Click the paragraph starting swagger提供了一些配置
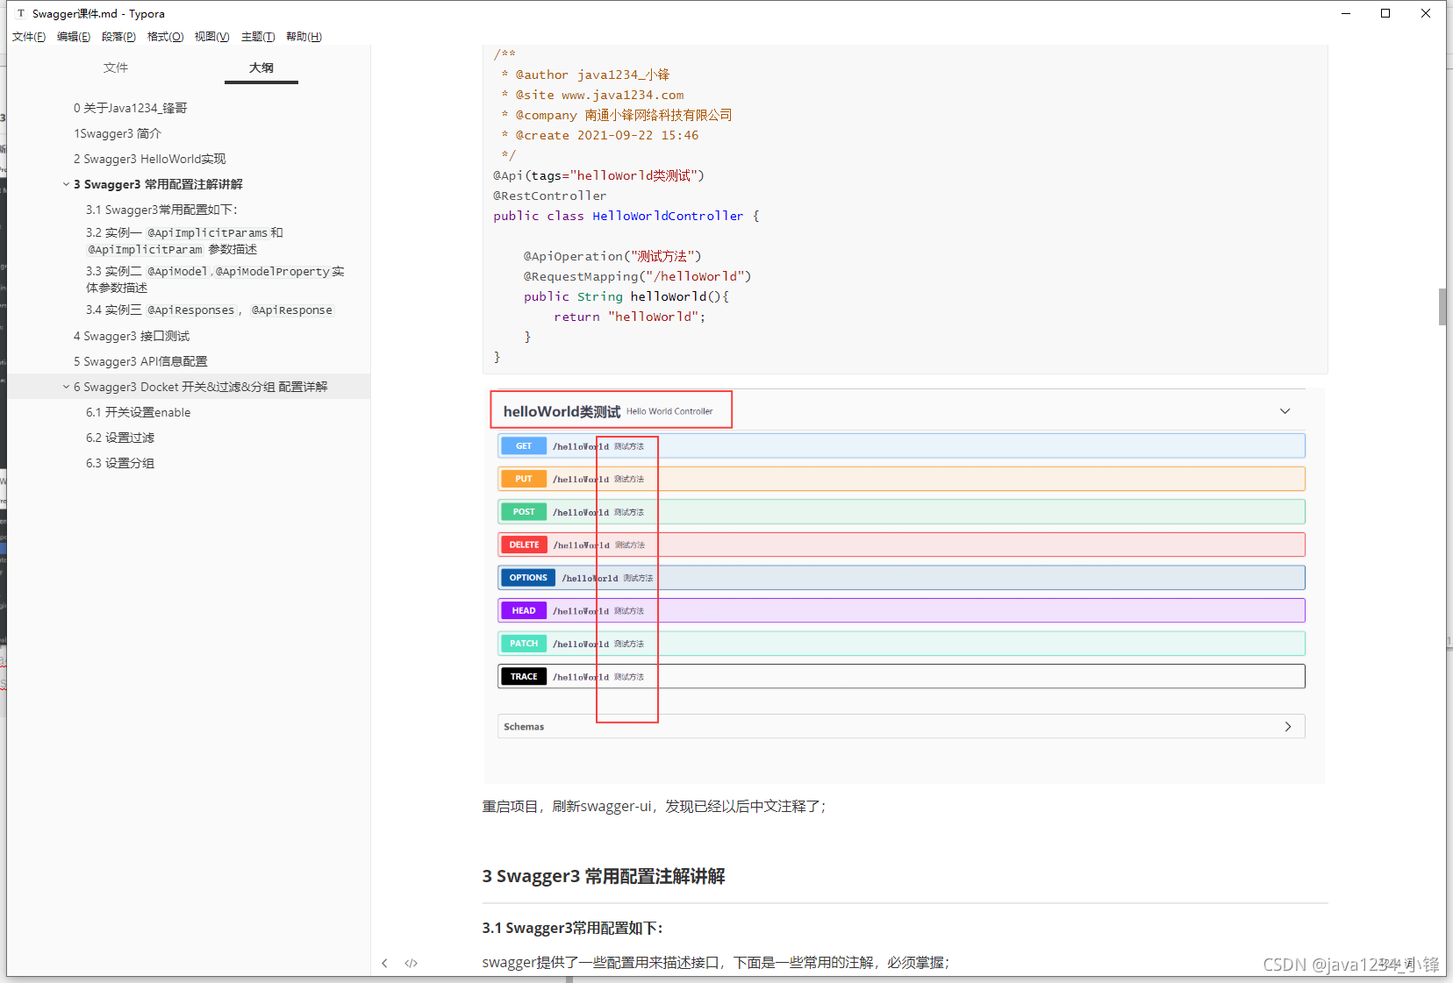The width and height of the screenshot is (1453, 983). 715,962
